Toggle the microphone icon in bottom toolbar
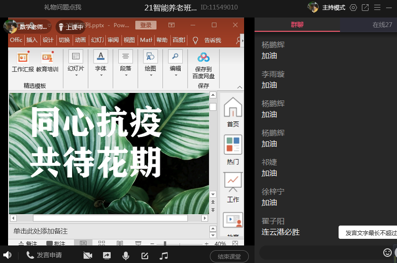Screen dimensions: 397x263 tap(125, 256)
